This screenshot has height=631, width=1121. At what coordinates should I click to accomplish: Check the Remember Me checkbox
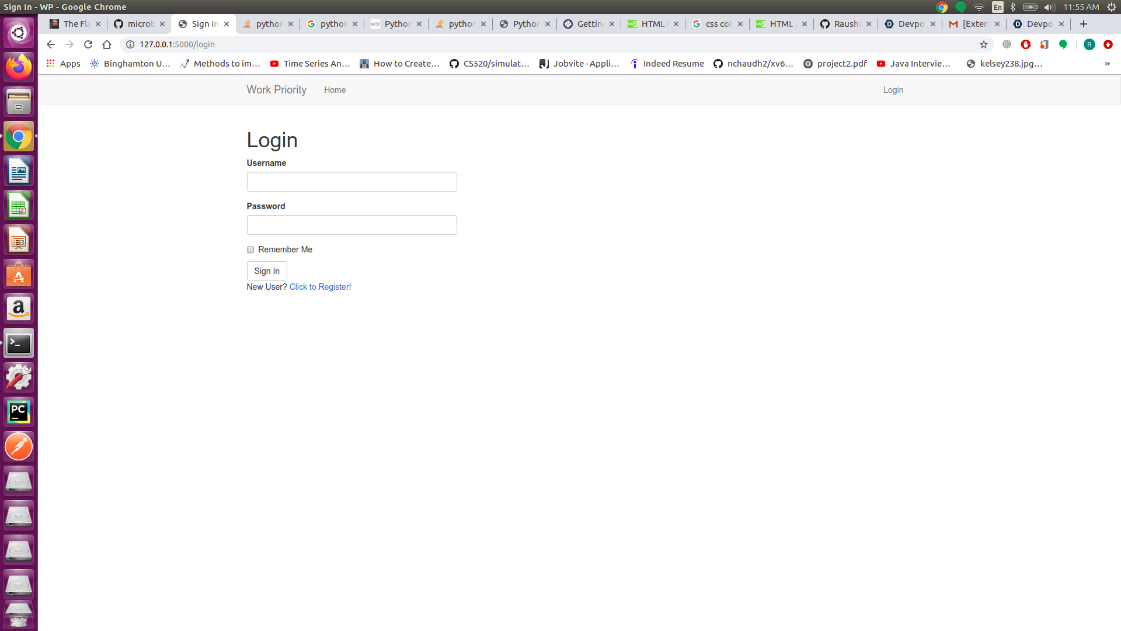(250, 249)
